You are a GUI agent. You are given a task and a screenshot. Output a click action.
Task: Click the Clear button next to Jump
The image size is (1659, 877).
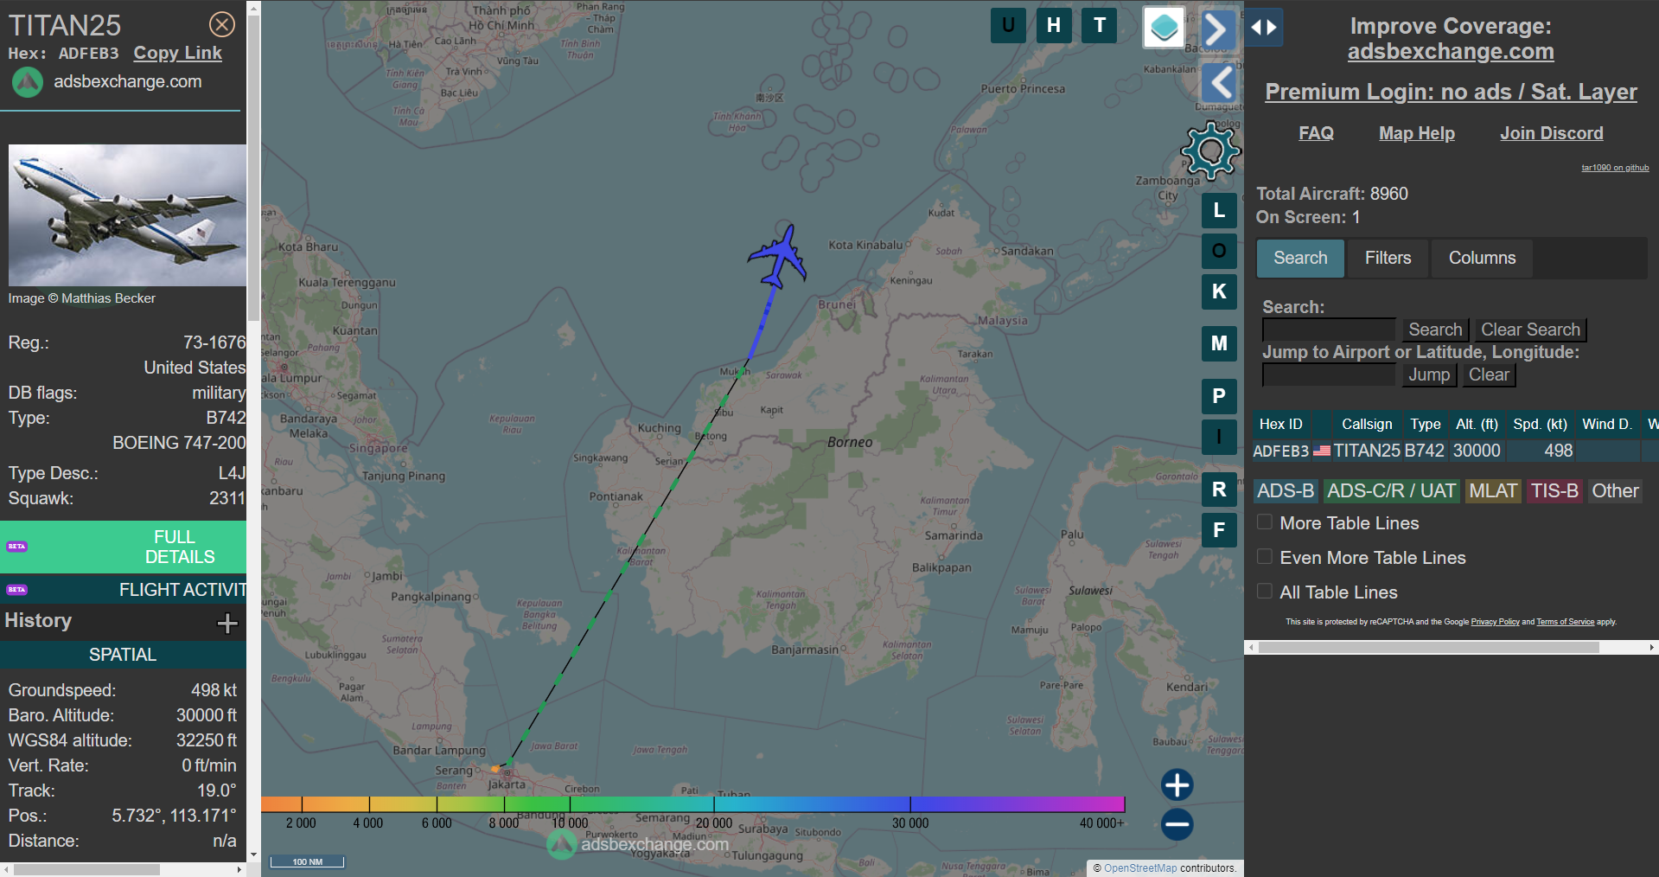tap(1489, 374)
